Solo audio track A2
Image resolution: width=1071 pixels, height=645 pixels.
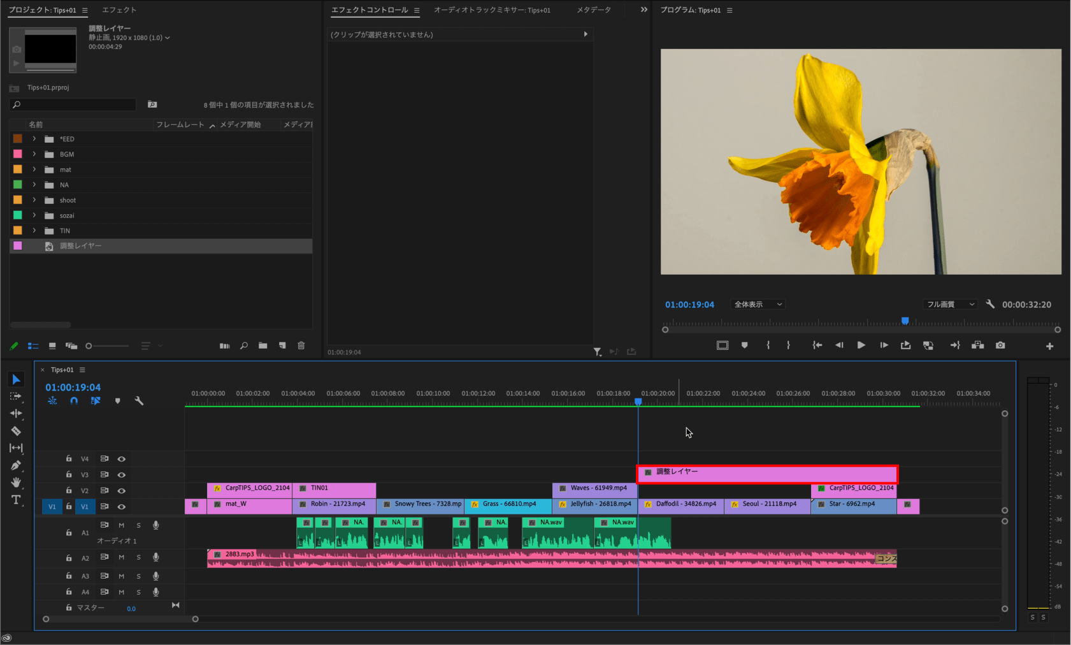pos(138,558)
